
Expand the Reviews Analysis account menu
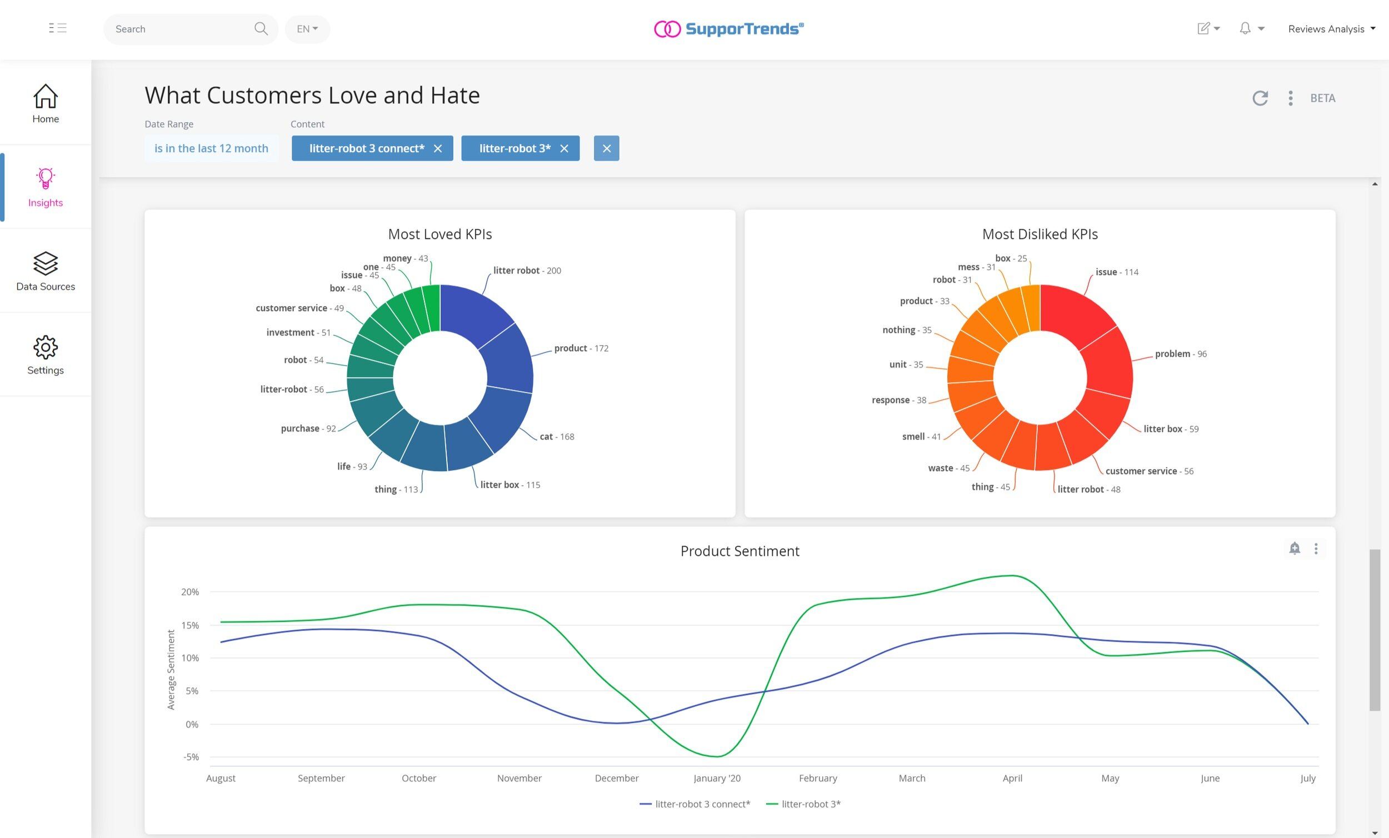(1332, 29)
